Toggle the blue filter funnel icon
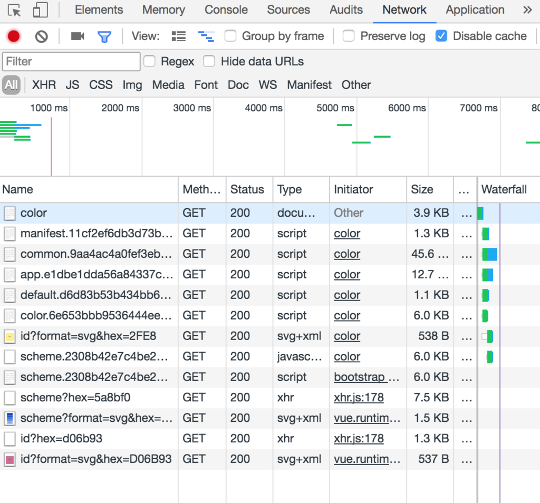 104,36
